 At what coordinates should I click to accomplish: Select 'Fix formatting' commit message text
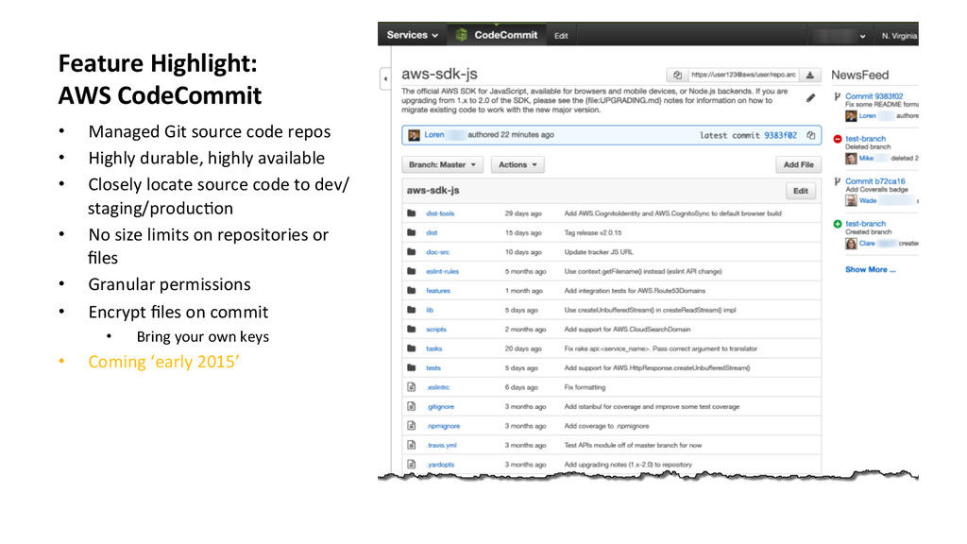(x=585, y=387)
